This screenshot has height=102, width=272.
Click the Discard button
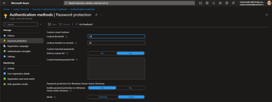click(65, 24)
